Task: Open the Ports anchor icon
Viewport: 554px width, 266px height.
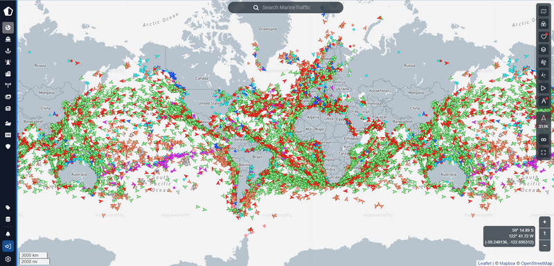Action: tap(8, 51)
